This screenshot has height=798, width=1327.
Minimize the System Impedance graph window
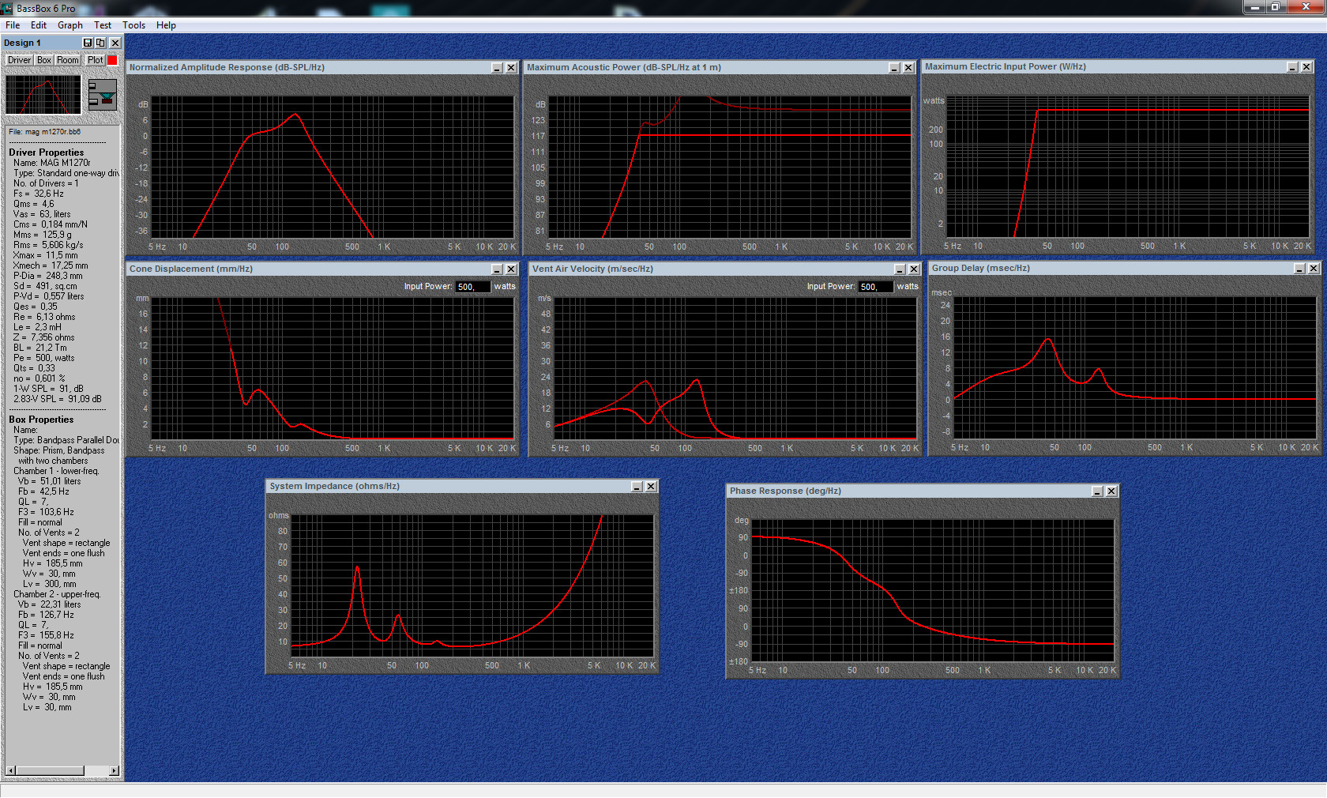[637, 487]
